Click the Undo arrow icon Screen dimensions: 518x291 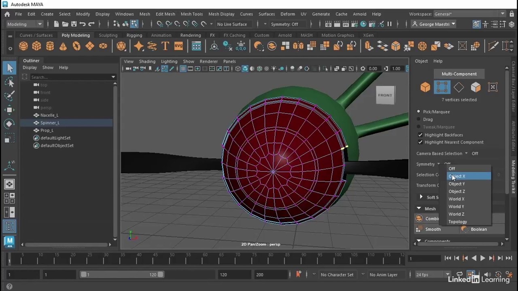tap(83, 24)
